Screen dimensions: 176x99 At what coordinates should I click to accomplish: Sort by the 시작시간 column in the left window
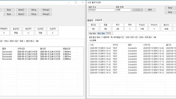pyautogui.click(x=28, y=49)
